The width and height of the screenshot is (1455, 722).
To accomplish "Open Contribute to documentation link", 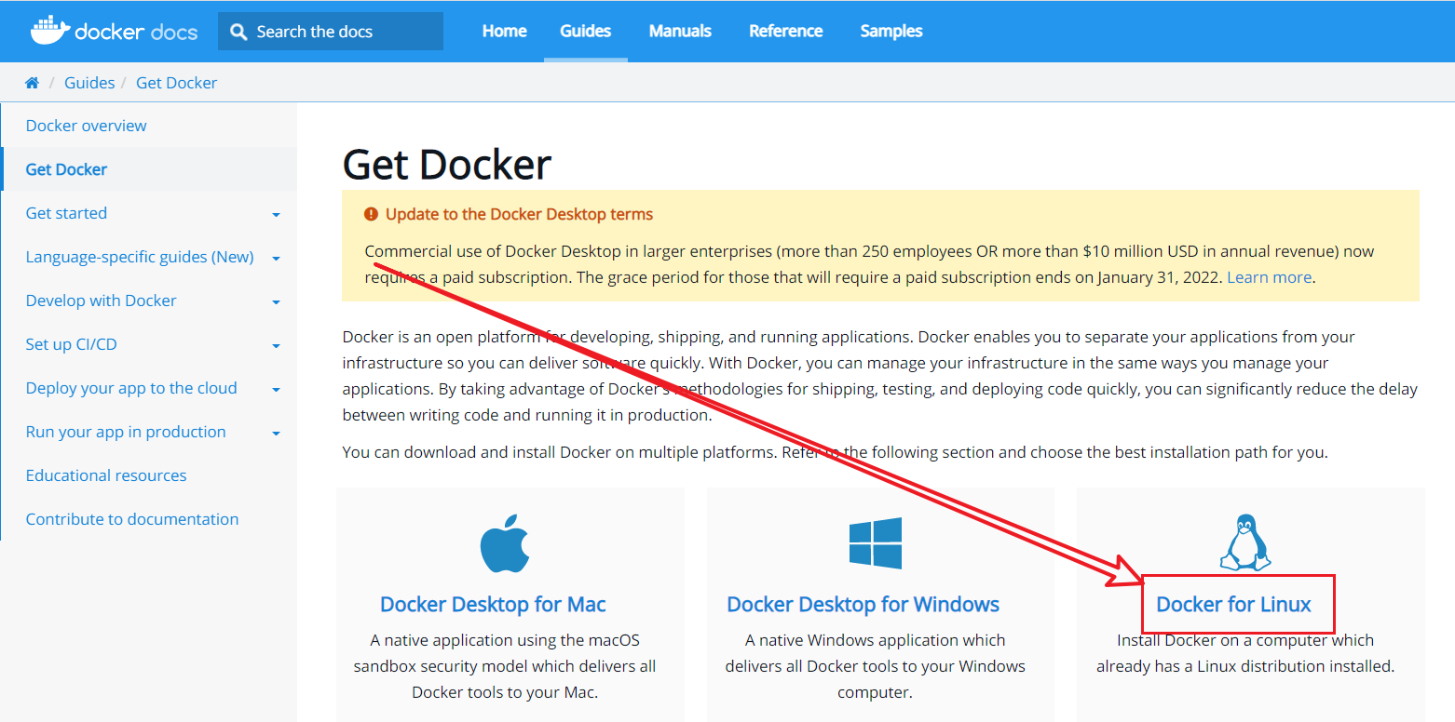I will pos(132,519).
